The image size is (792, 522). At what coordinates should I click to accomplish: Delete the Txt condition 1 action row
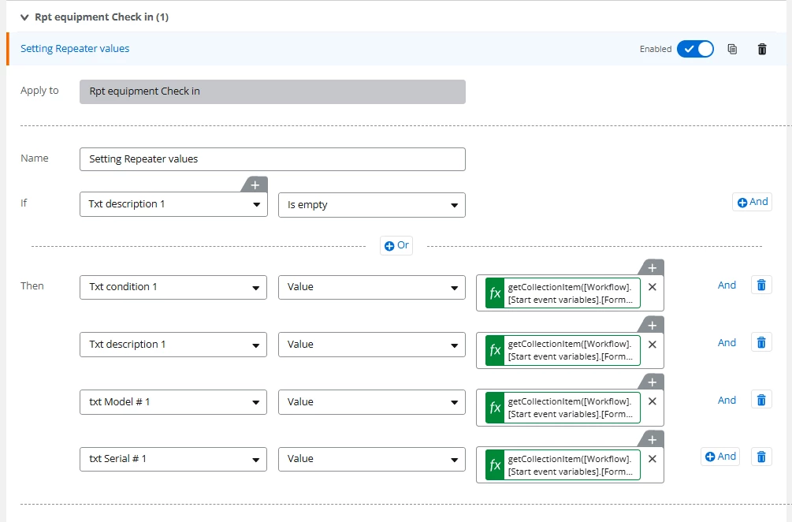(761, 285)
